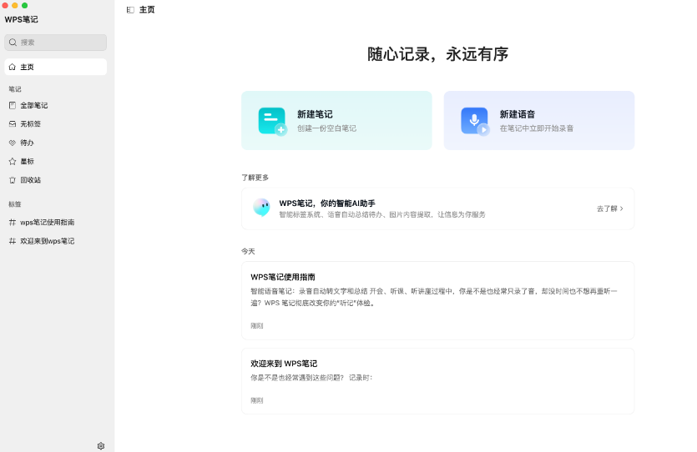
Task: Select the 欢迎来到wps笔记 tag
Action: point(56,241)
